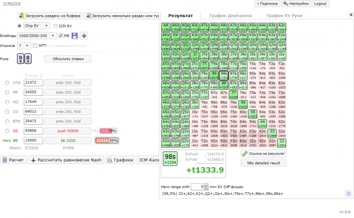
Task: Switch to the График EV Руки tab
Action: pos(284,16)
